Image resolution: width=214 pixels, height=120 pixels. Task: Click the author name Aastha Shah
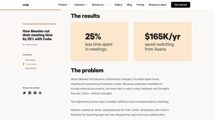click(x=31, y=45)
